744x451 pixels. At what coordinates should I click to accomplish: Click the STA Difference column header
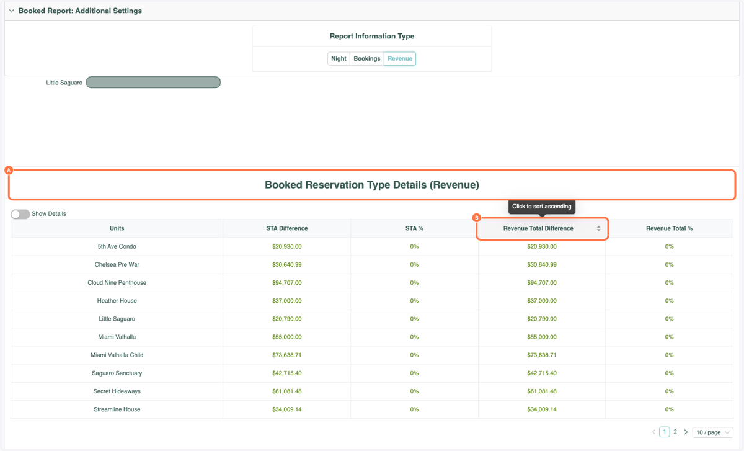287,228
